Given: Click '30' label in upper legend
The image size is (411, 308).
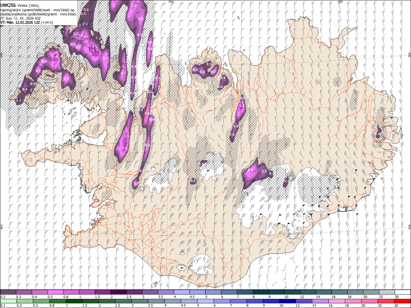Looking at the screenshot, I should coord(397,297).
